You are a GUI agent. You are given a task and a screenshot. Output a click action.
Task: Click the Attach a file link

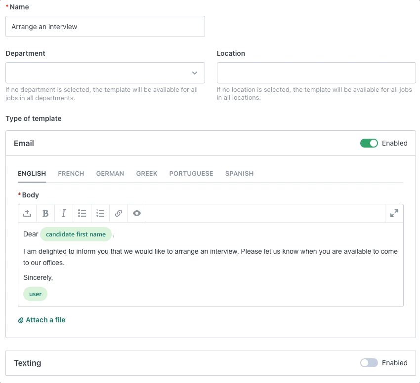pos(45,320)
